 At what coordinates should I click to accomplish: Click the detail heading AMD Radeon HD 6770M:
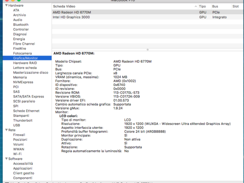74,53
